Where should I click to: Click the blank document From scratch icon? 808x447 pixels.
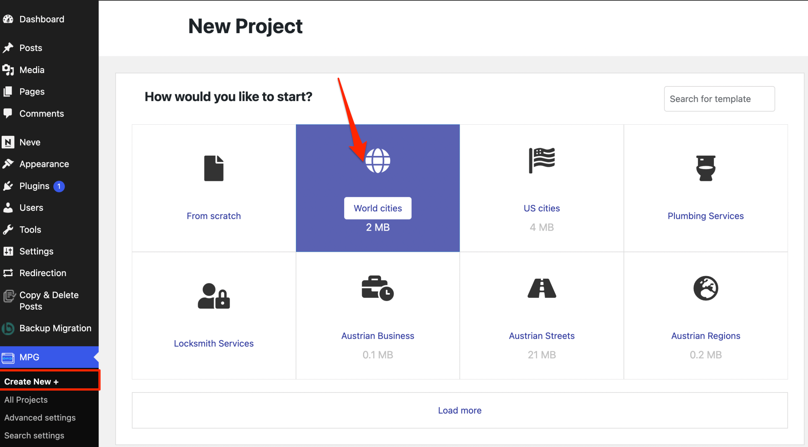point(214,168)
